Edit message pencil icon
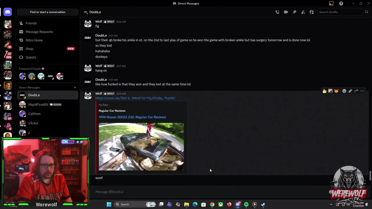Viewport: 372px width, 209px height. pyautogui.click(x=350, y=91)
